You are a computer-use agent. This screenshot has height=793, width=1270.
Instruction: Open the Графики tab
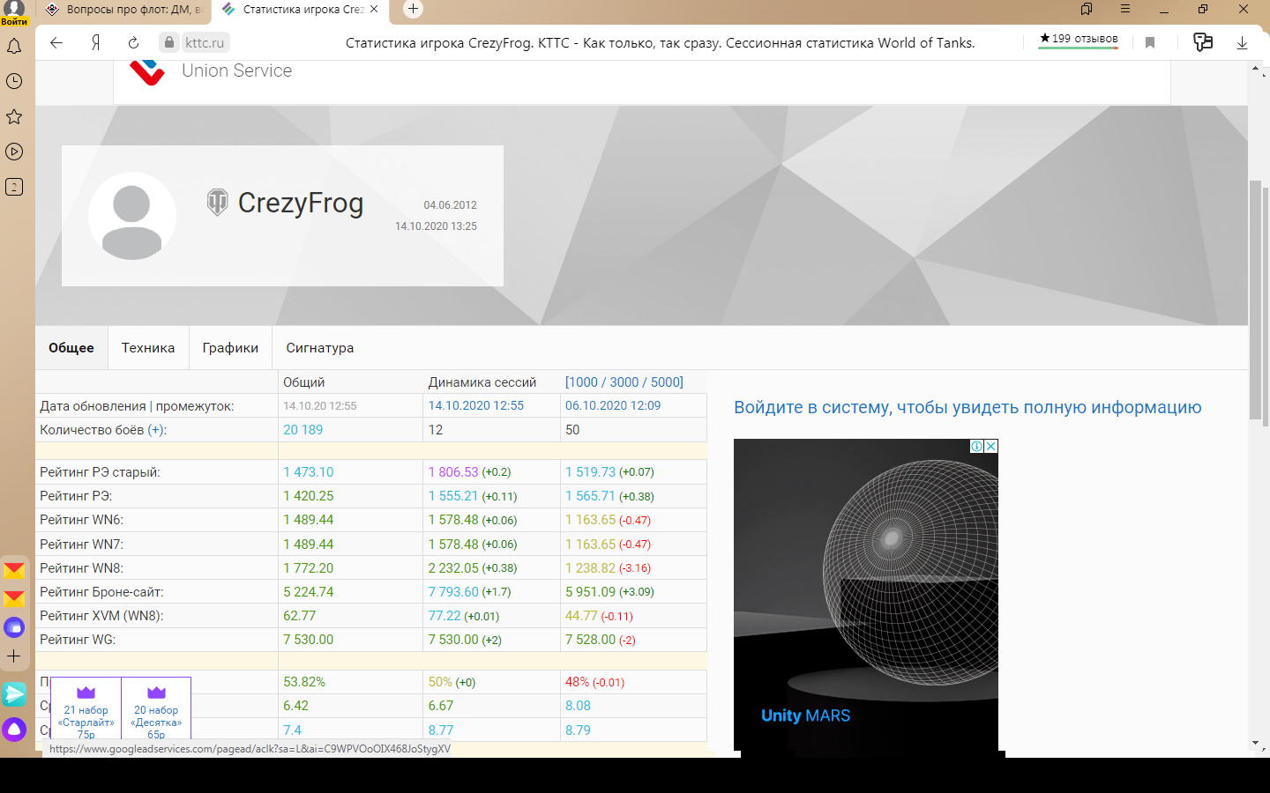click(230, 348)
